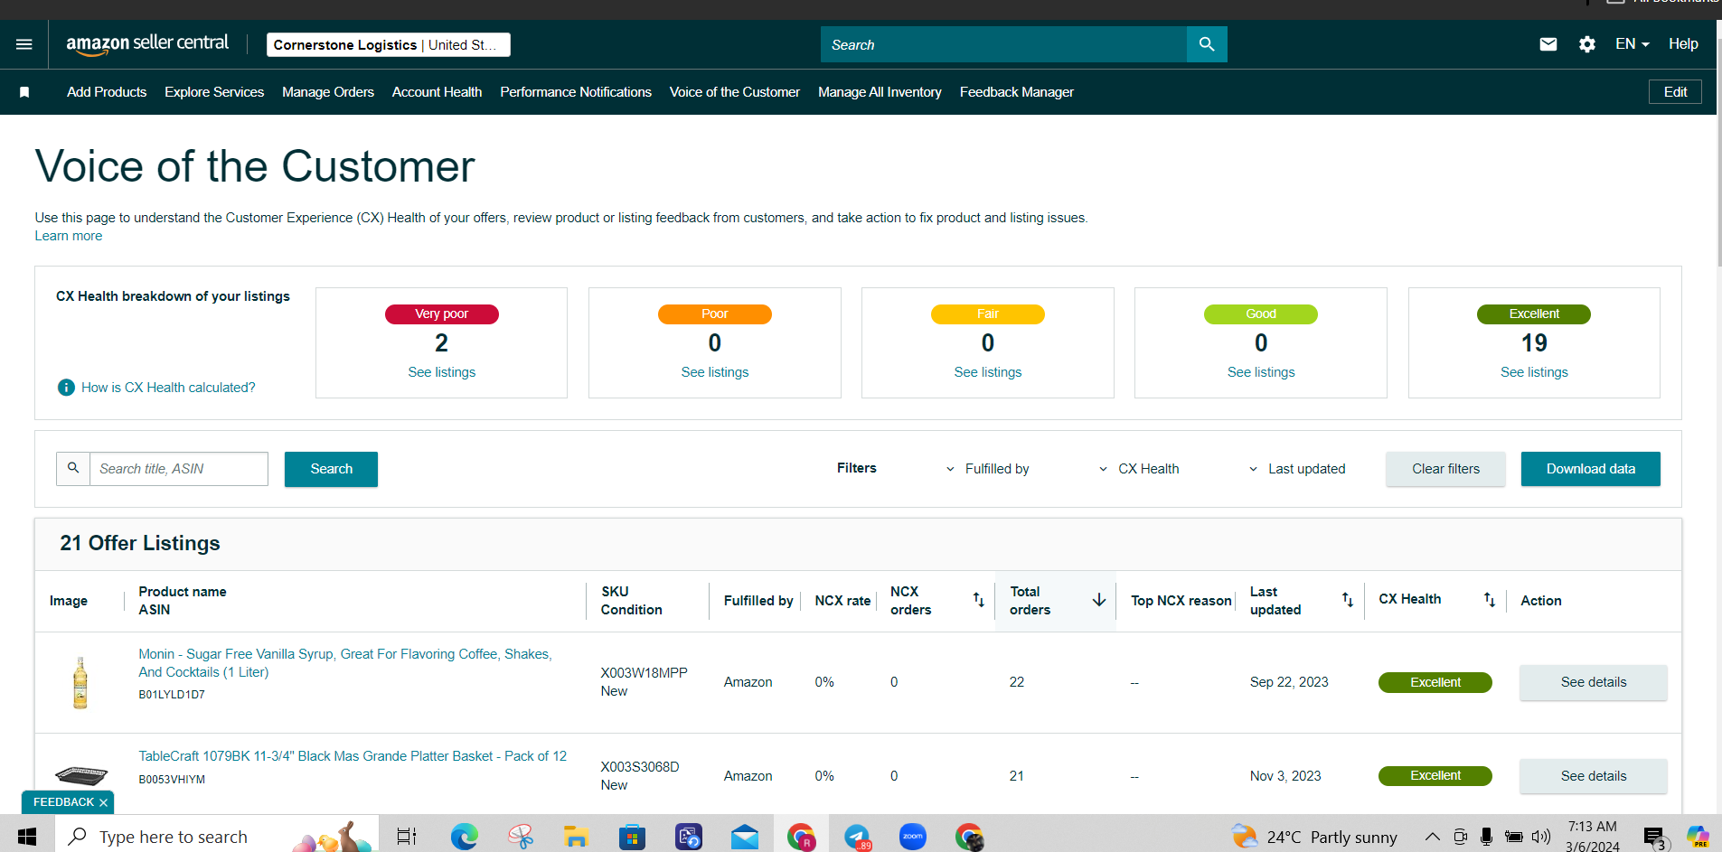The width and height of the screenshot is (1722, 852).
Task: Click the volume speaker icon in system tray
Action: coord(1541,837)
